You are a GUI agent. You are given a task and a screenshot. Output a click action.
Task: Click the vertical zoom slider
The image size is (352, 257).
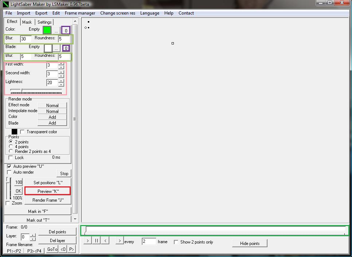(8, 188)
